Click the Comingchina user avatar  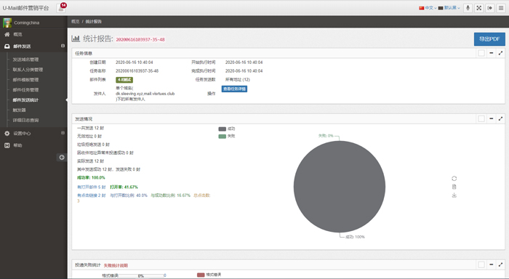click(x=7, y=23)
